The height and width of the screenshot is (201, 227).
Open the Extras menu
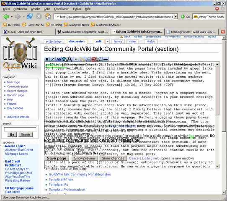[77, 9]
